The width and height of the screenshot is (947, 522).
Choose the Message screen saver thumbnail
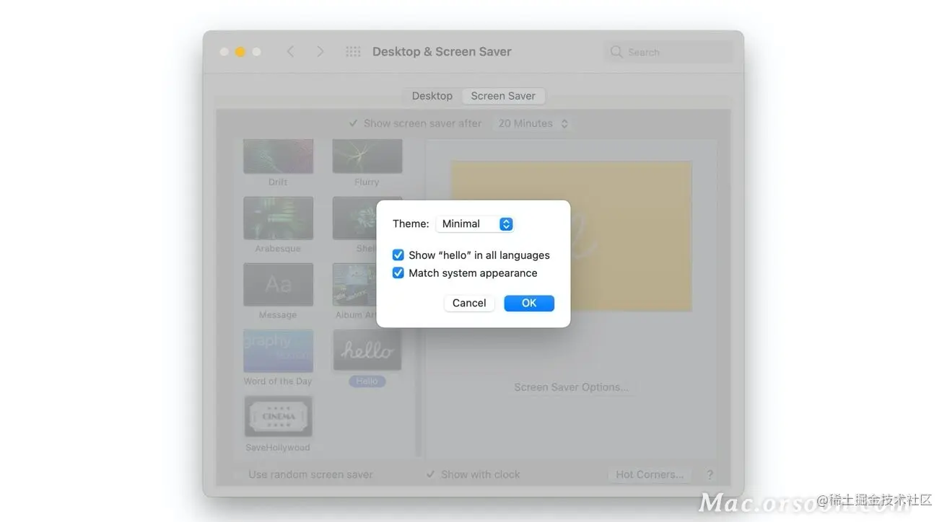(278, 285)
